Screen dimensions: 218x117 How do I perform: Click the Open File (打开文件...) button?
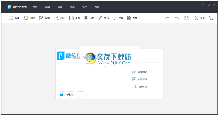72,94
